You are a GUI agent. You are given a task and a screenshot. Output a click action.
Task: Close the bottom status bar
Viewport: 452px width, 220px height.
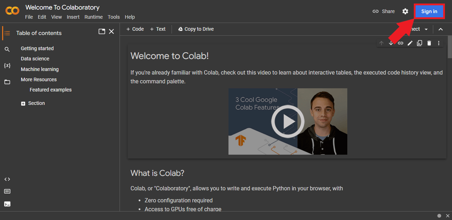[448, 216]
